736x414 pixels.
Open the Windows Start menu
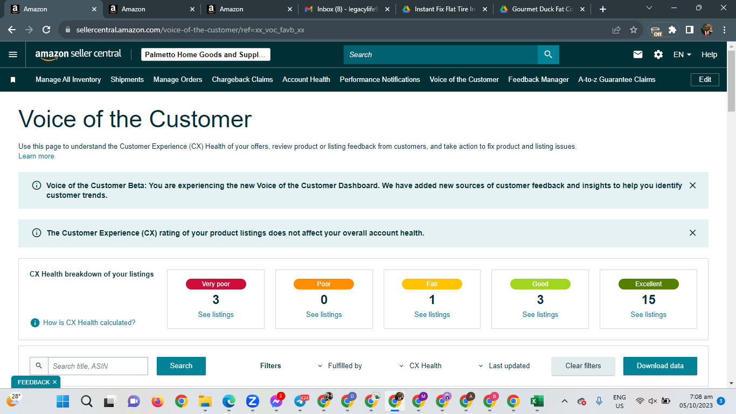tap(63, 401)
